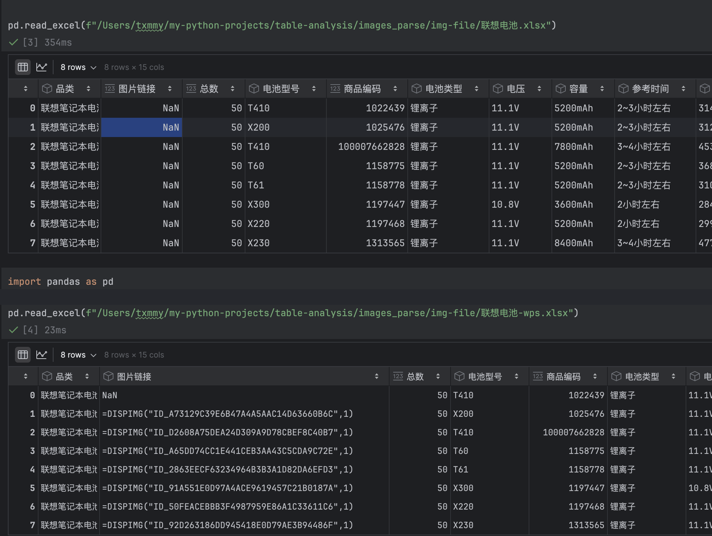Sort first table by 图片链接 column arrows
Viewport: 712px width, 536px height.
[x=169, y=89]
